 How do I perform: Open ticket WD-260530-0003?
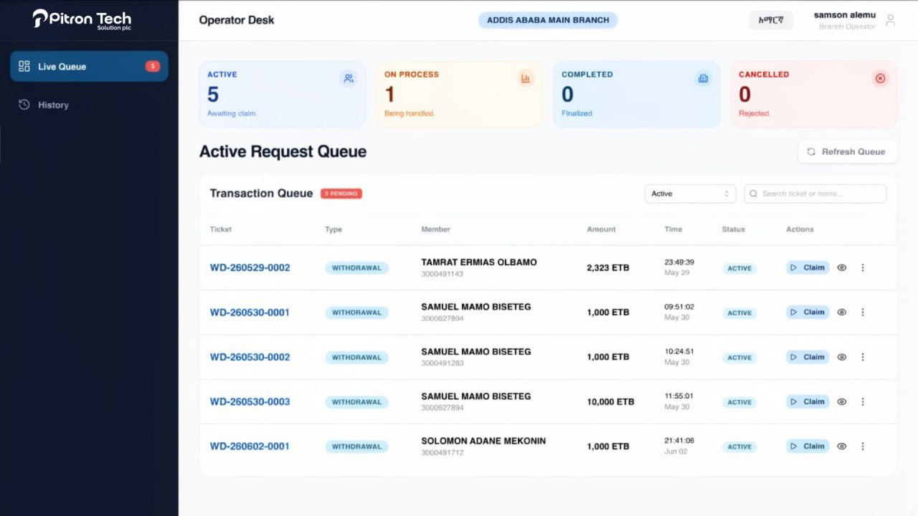pos(250,401)
